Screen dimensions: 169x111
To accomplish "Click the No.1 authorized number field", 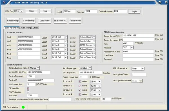I will click(29, 37).
